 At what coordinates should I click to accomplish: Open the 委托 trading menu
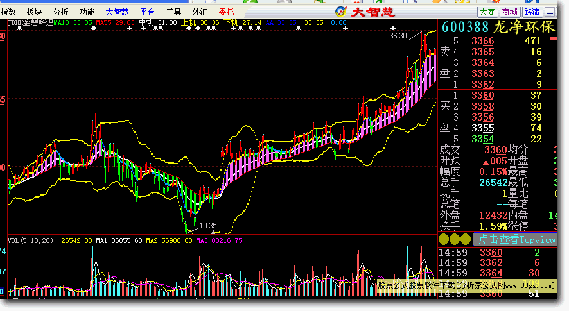[x=227, y=12]
